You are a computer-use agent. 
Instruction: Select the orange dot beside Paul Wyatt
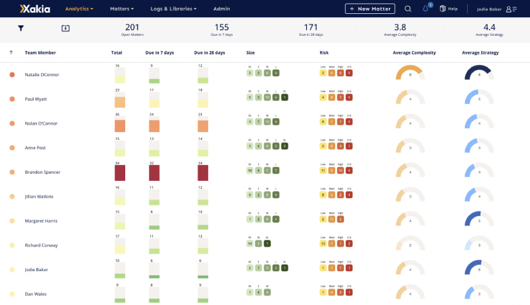click(12, 99)
